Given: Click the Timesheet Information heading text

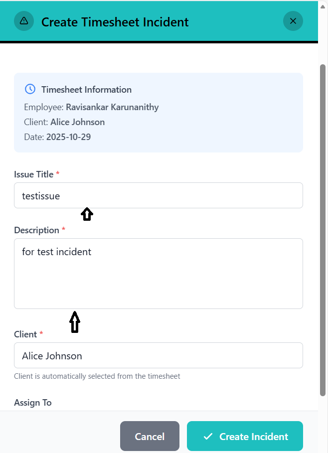Looking at the screenshot, I should point(86,90).
